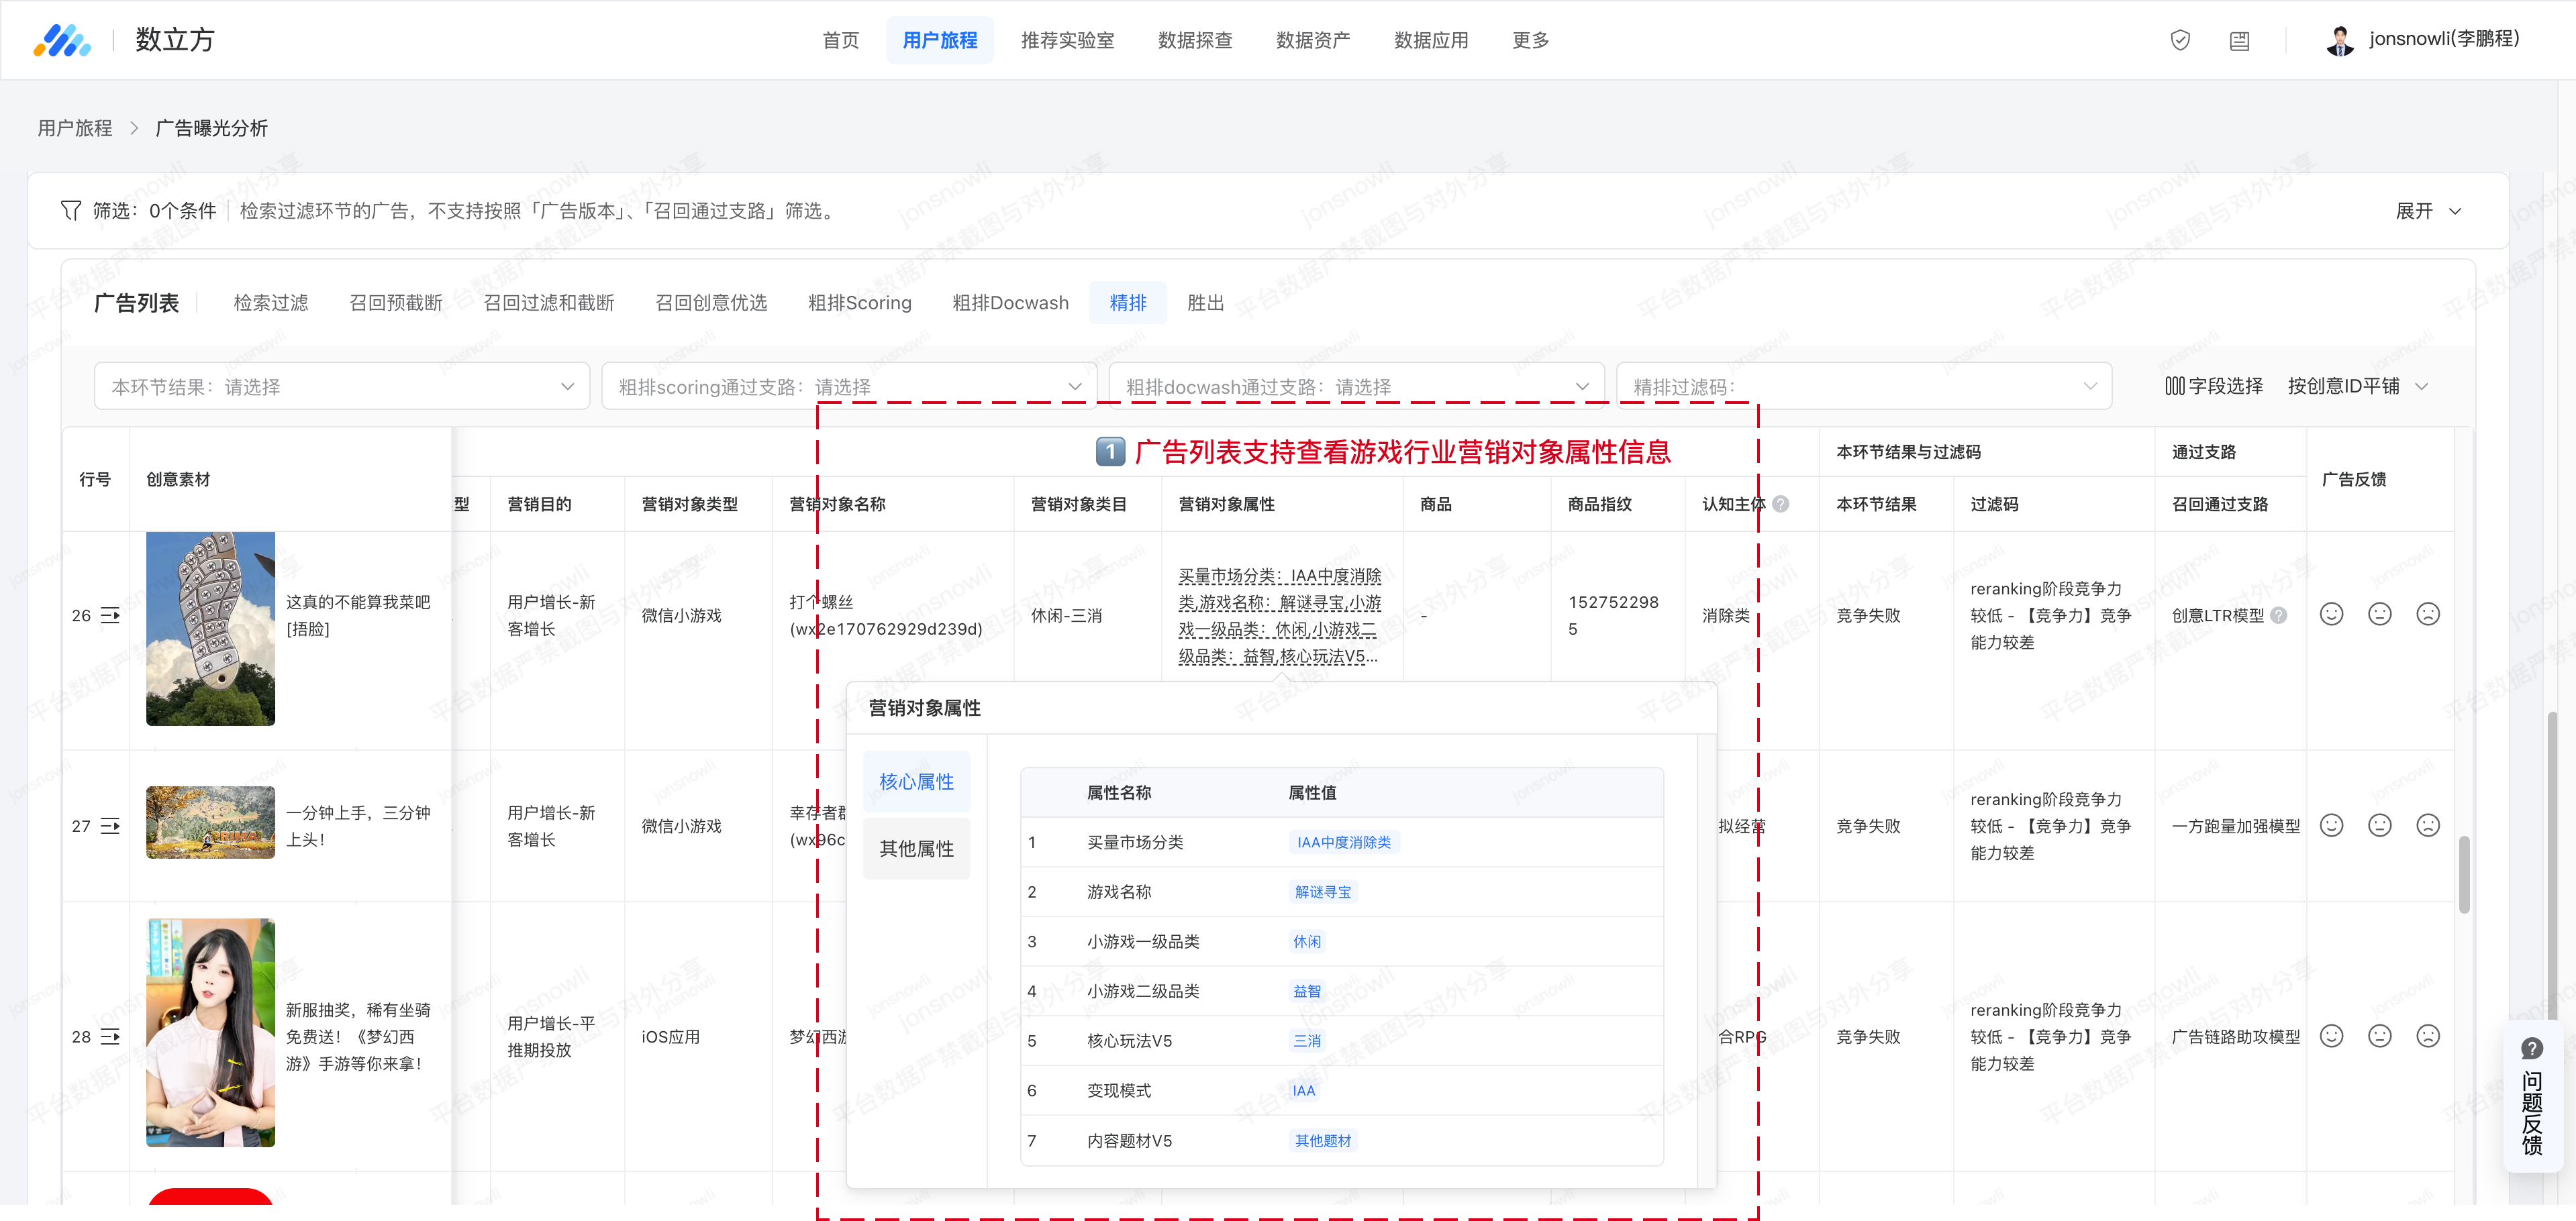This screenshot has width=2576, height=1221.
Task: Open 按创意ID平铺 dropdown
Action: (2356, 386)
